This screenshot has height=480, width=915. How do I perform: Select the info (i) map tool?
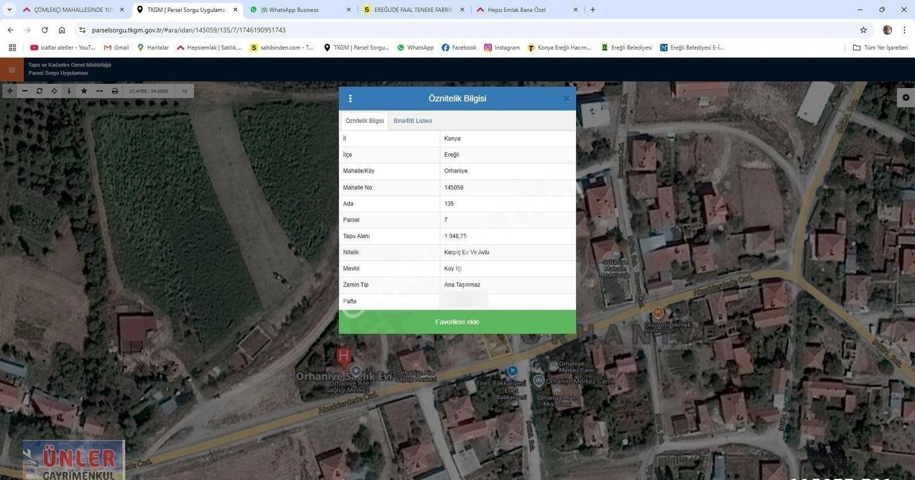coord(69,91)
